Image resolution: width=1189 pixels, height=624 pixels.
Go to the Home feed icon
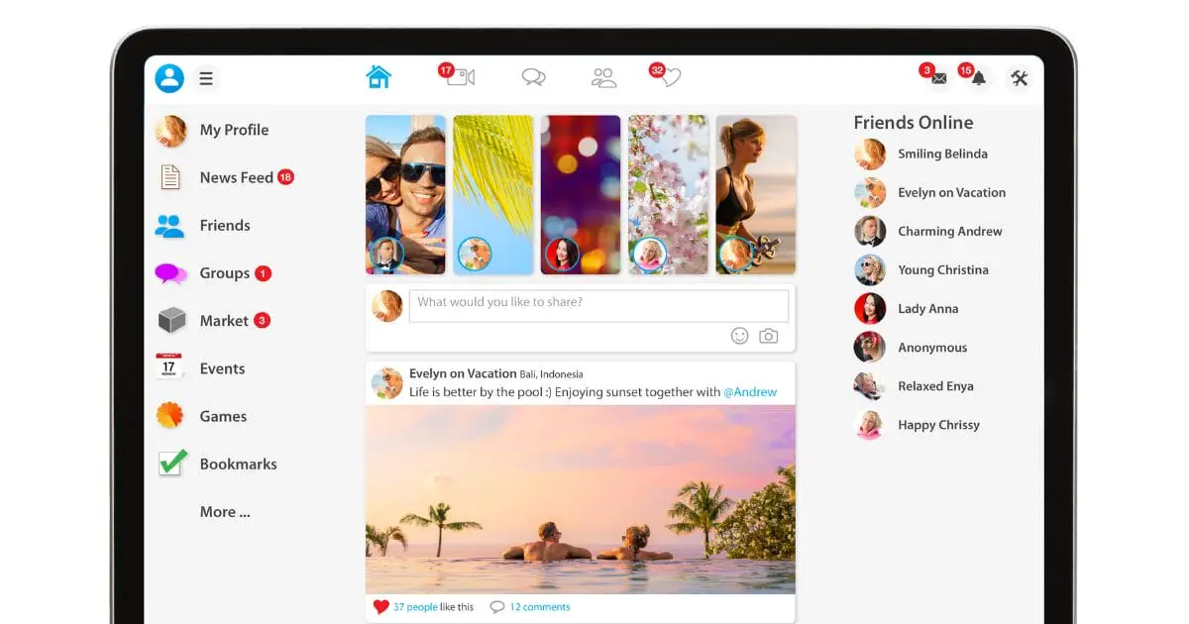[378, 77]
